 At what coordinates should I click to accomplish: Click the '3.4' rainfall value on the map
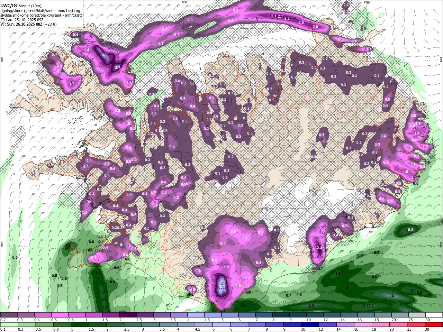(391, 296)
